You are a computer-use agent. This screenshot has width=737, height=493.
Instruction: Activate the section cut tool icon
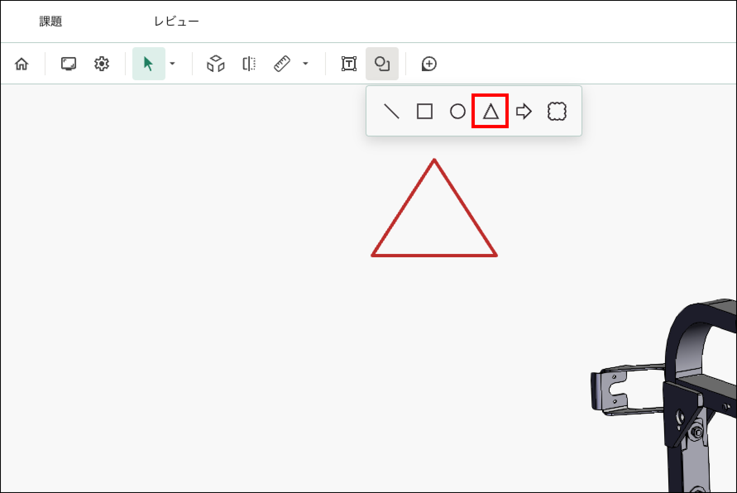pos(249,64)
